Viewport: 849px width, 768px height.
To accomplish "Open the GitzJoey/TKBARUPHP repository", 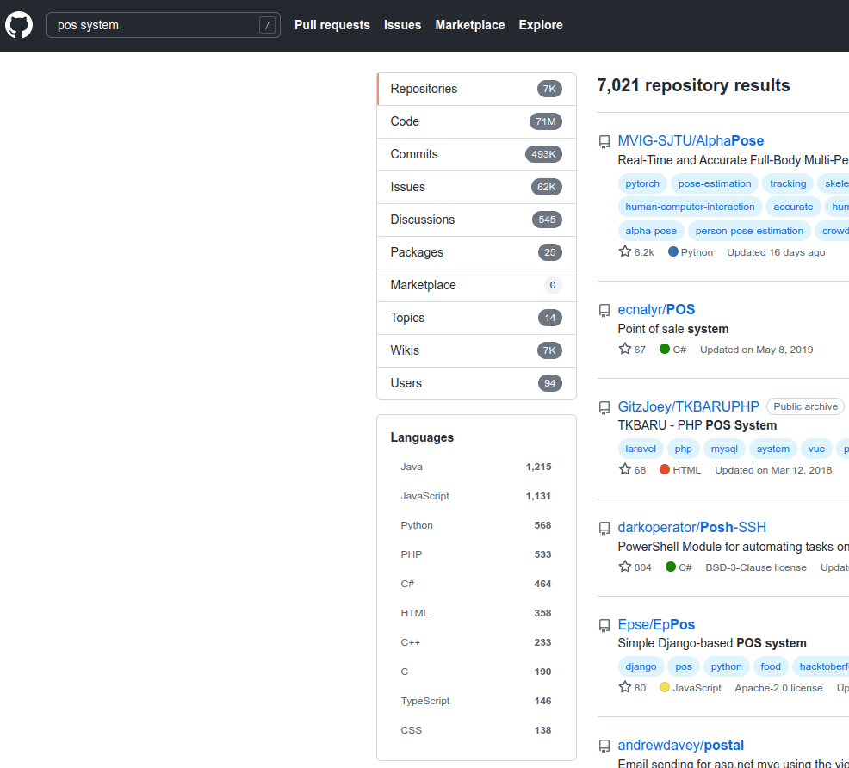I will [688, 406].
